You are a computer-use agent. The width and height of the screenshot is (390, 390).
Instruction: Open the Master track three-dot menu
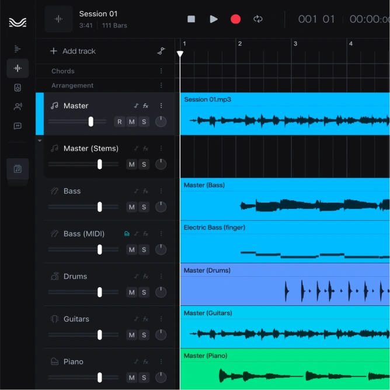[x=161, y=106]
